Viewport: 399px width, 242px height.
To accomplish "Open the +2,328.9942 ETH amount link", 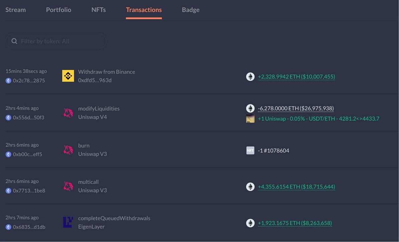I will [297, 76].
